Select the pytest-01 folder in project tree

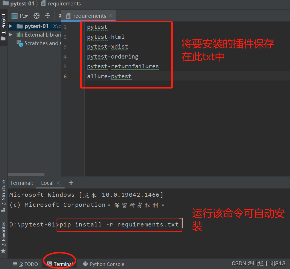click(x=37, y=26)
